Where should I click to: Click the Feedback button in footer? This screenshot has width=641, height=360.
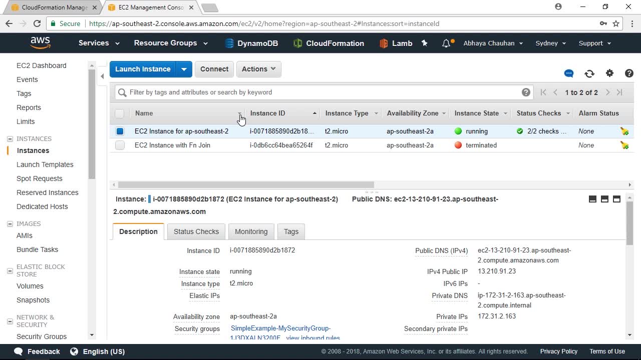[x=37, y=351]
